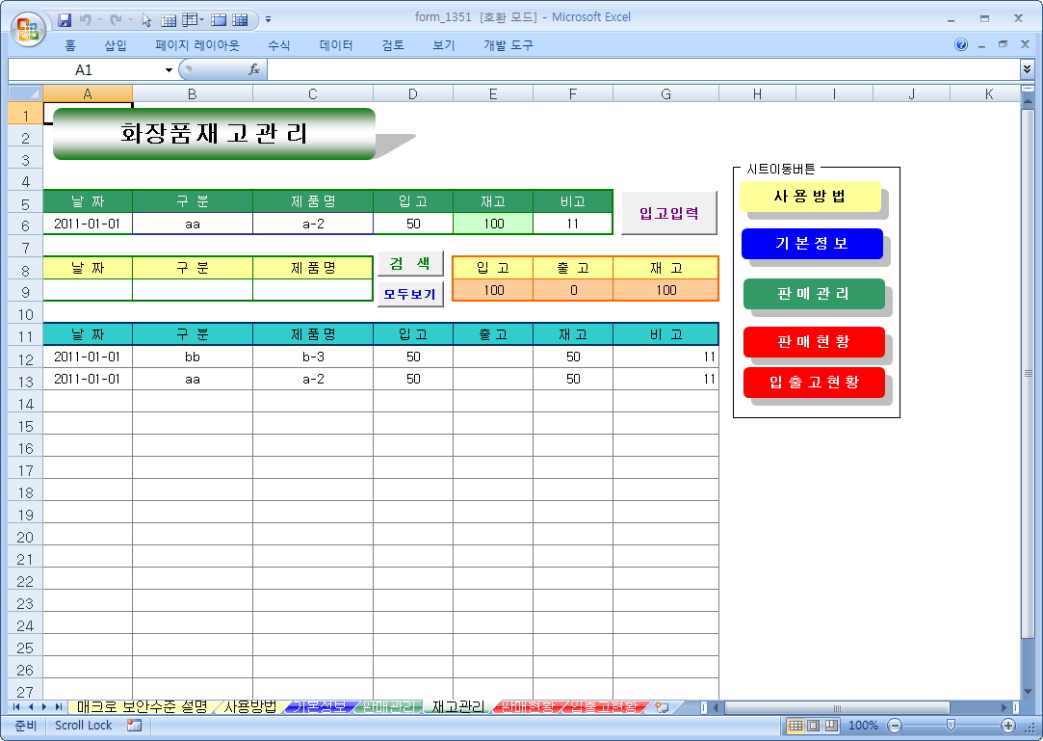This screenshot has height=741, width=1043.
Task: Click the 판매현황 red navigation button
Action: pyautogui.click(x=814, y=342)
